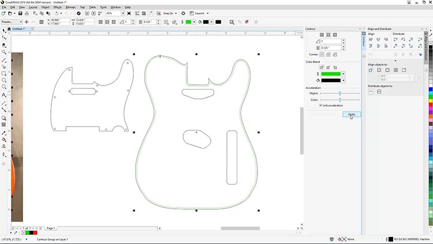Click the vertical canvas scrollbar
The height and width of the screenshot is (244, 433).
pos(302,131)
